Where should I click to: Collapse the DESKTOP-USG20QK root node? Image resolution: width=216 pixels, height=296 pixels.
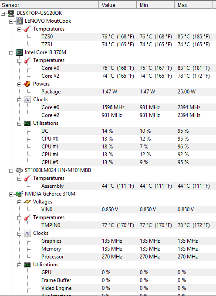3,14
